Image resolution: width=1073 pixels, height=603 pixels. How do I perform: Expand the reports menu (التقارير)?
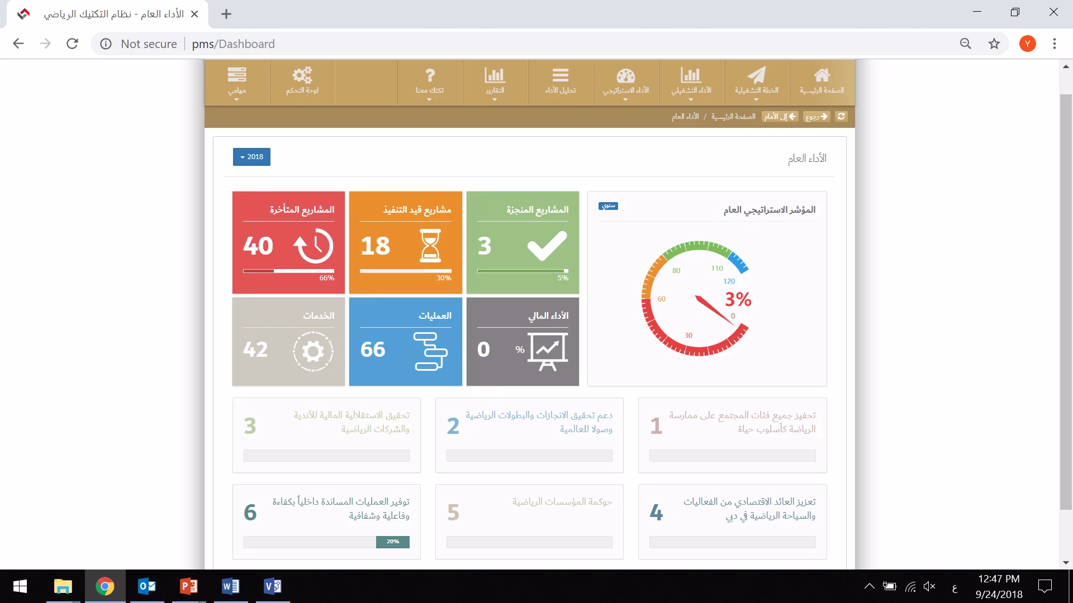[495, 82]
